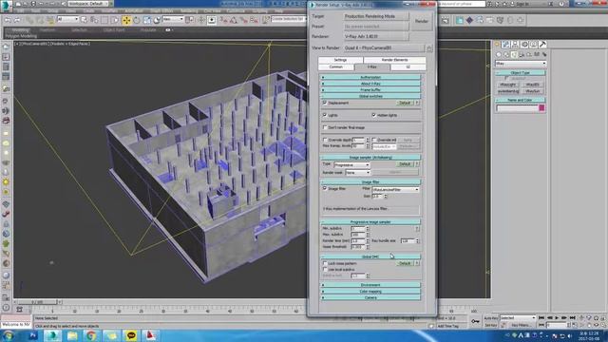
Task: Click the Select Object tool icon
Action: coord(85,20)
